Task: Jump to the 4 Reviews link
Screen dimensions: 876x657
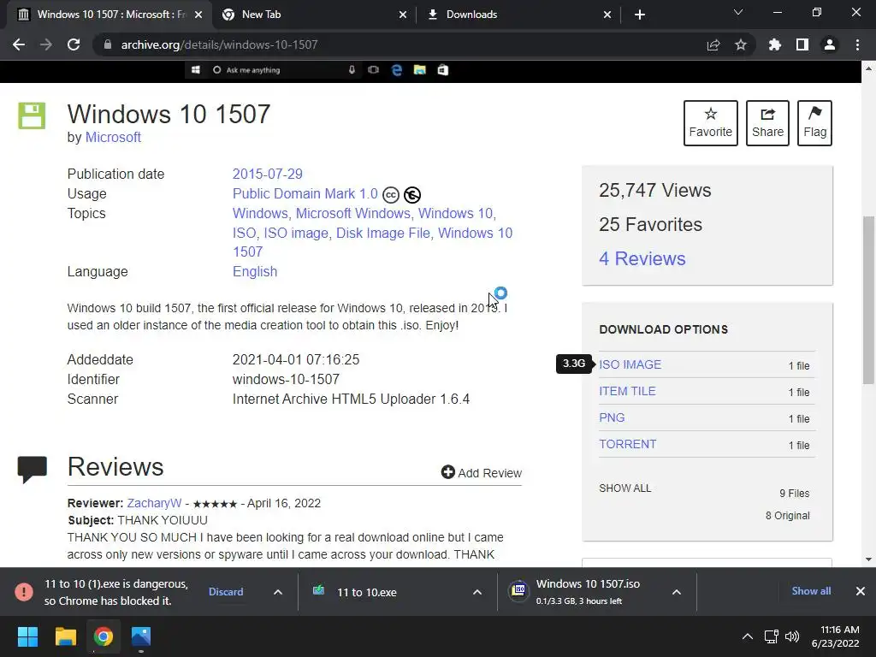Action: 642,258
